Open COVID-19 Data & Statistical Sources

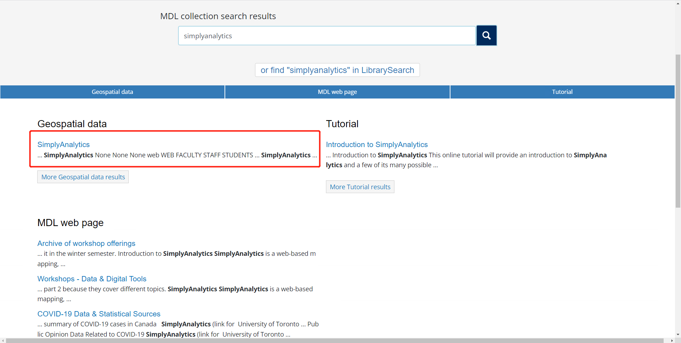99,314
